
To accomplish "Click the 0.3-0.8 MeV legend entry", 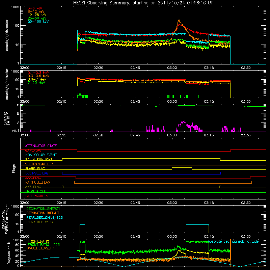I will tap(38, 76).
